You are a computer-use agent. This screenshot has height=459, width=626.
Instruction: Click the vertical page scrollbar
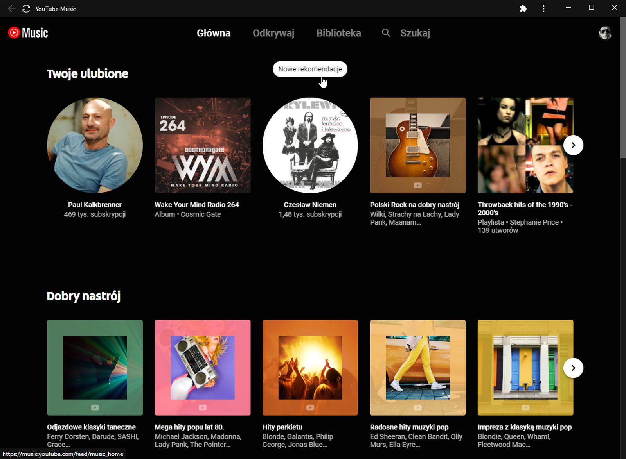[x=623, y=88]
